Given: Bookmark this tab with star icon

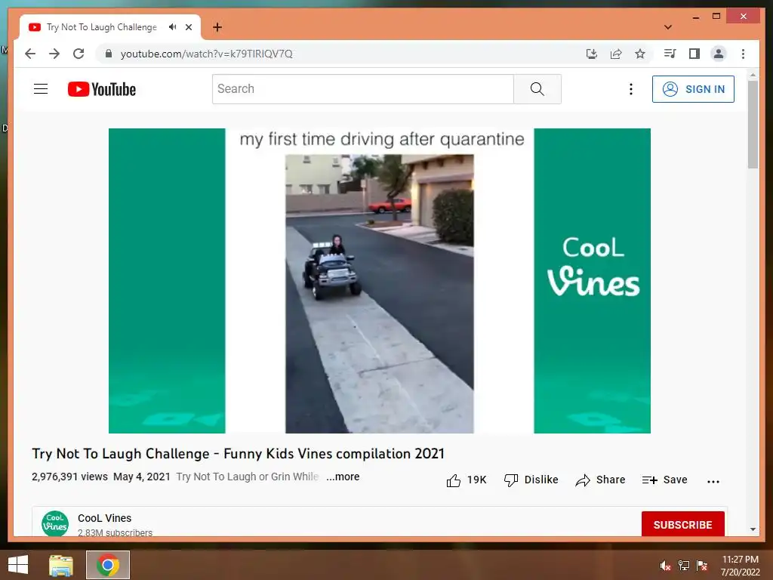Looking at the screenshot, I should tap(640, 54).
